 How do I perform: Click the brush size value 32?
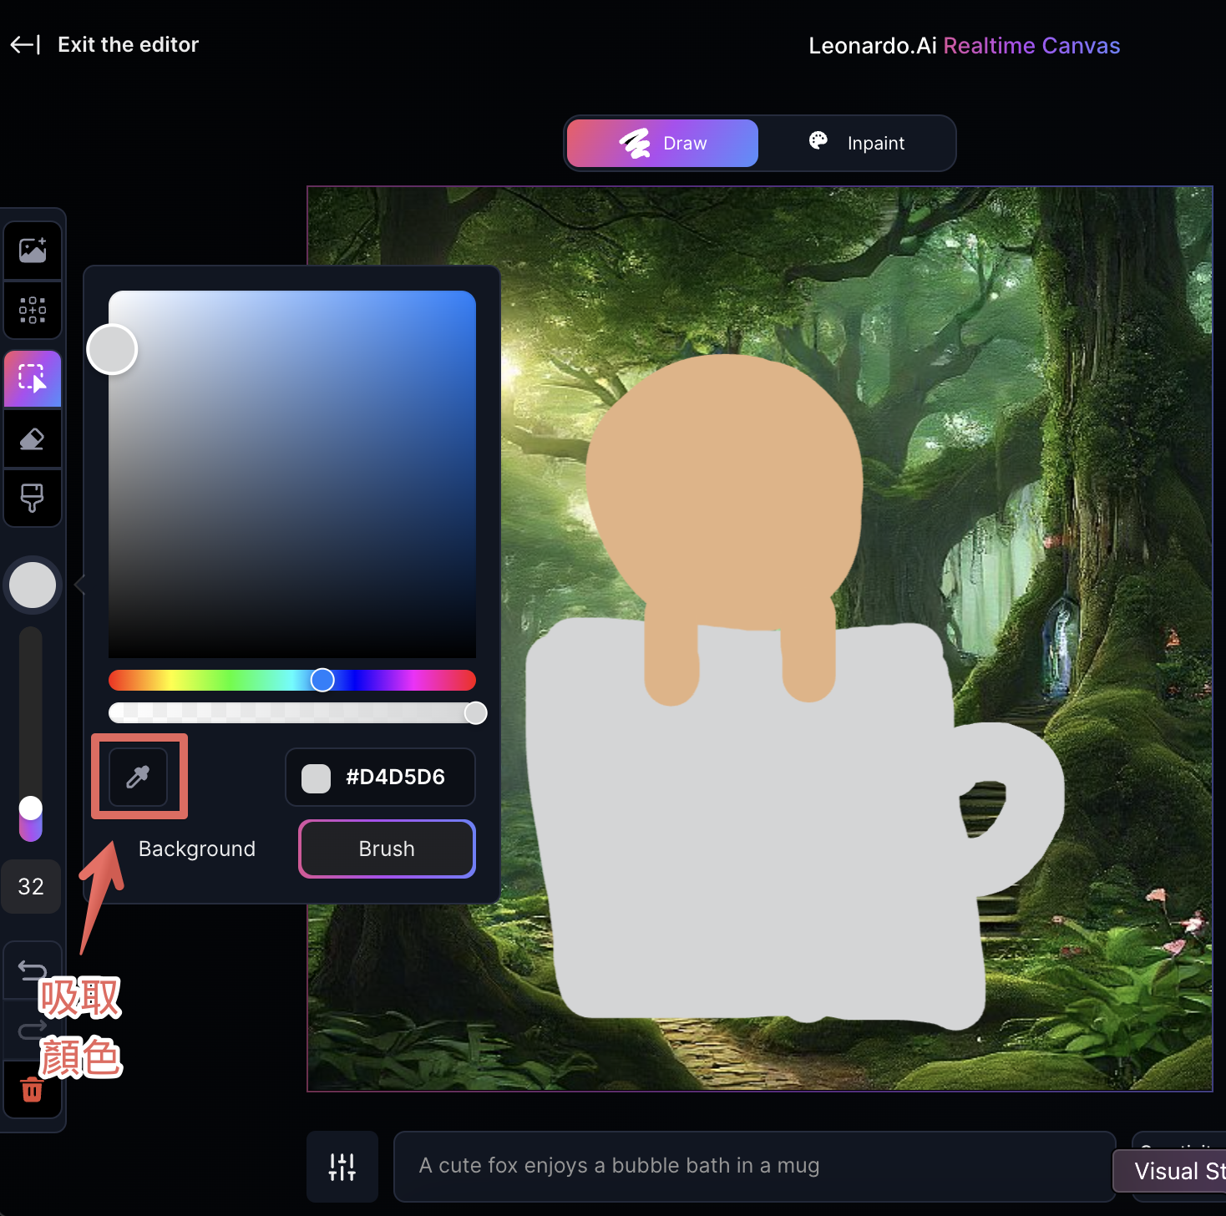point(31,886)
